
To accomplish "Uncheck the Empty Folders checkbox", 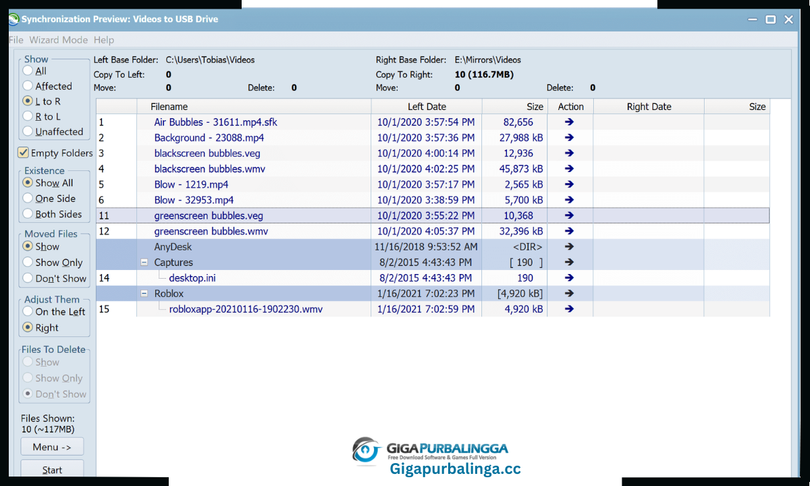I will [x=24, y=153].
